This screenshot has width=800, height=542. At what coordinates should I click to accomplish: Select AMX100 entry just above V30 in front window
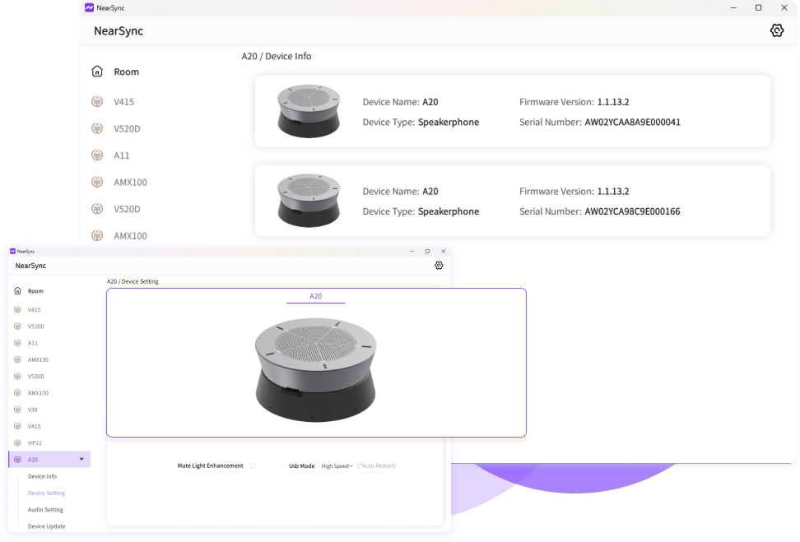(38, 393)
